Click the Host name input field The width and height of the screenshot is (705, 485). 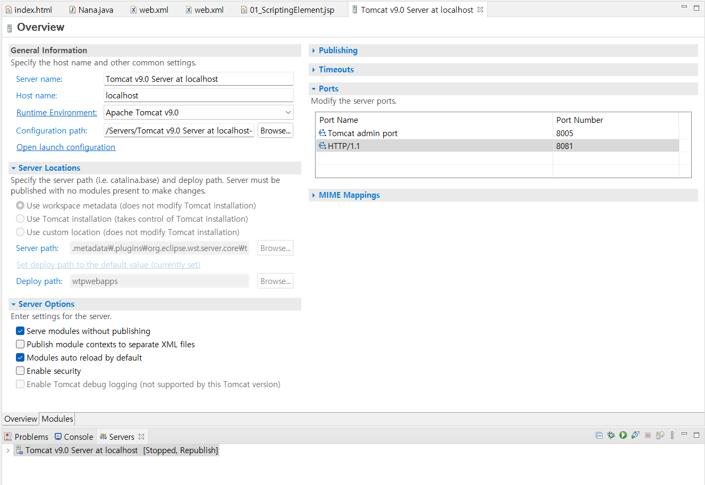coord(199,95)
